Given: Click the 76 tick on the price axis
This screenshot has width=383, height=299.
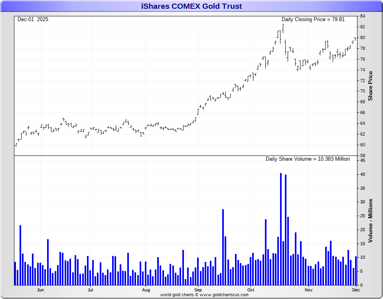Looking at the screenshot, I should 363,59.
